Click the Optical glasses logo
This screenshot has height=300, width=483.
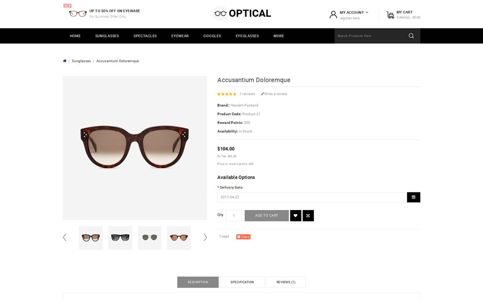242,13
